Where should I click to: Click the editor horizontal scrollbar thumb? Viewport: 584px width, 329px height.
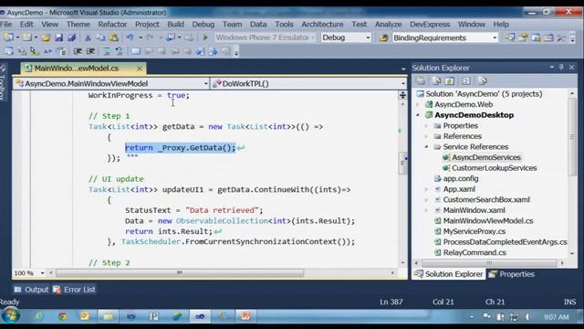[x=180, y=273]
